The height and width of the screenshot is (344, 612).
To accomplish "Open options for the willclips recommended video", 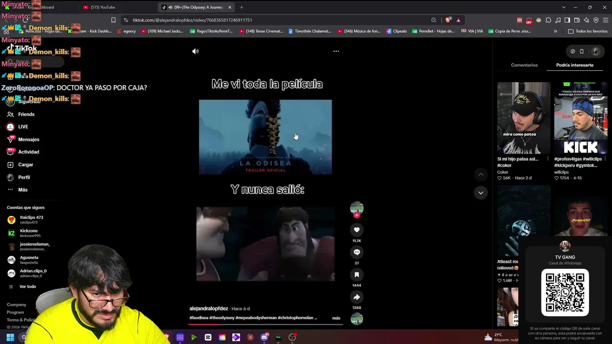I will [605, 159].
